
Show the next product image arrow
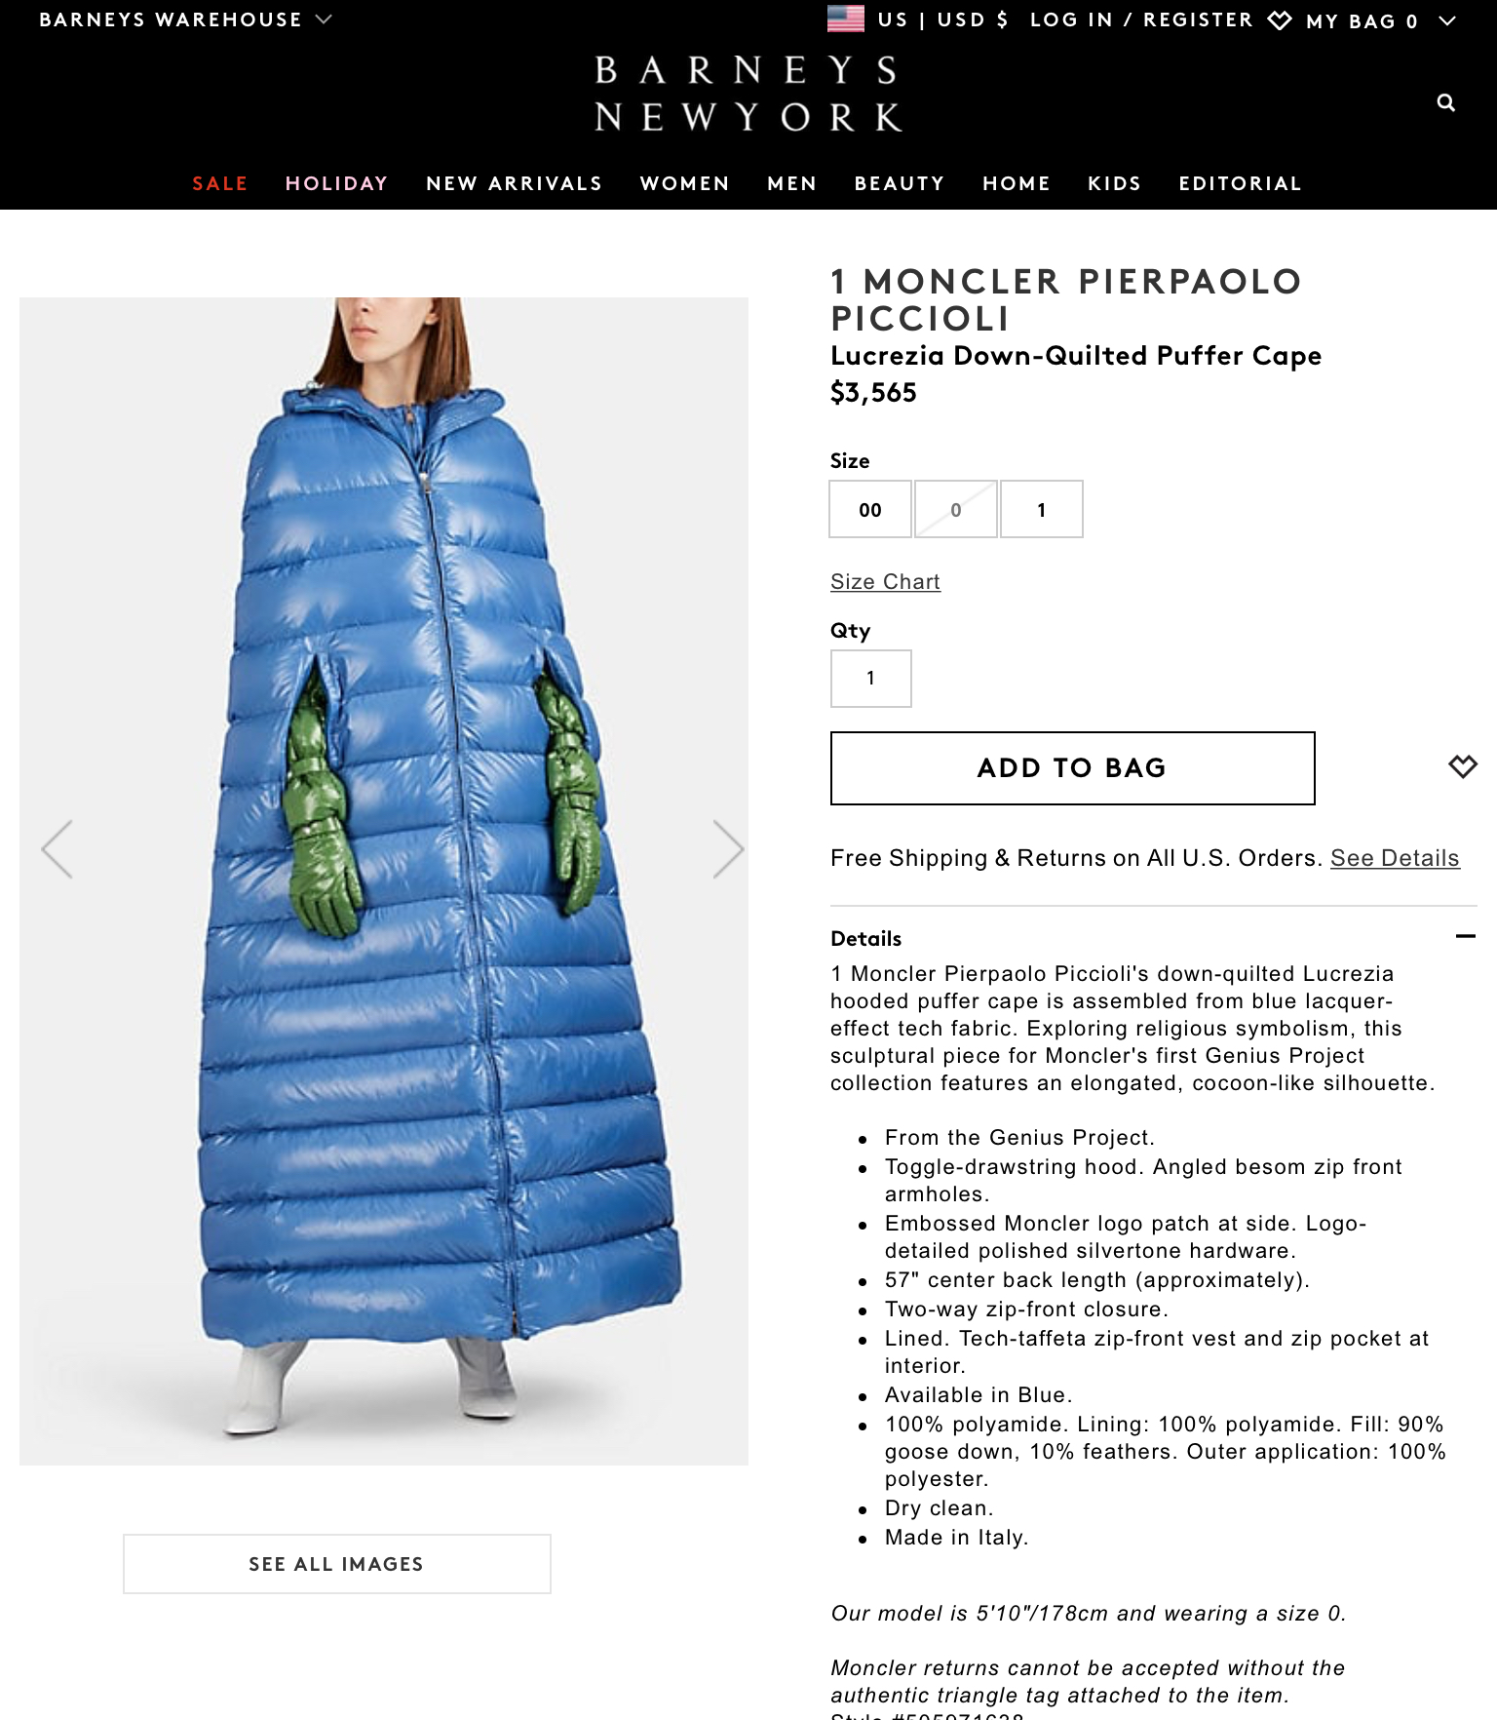(728, 849)
